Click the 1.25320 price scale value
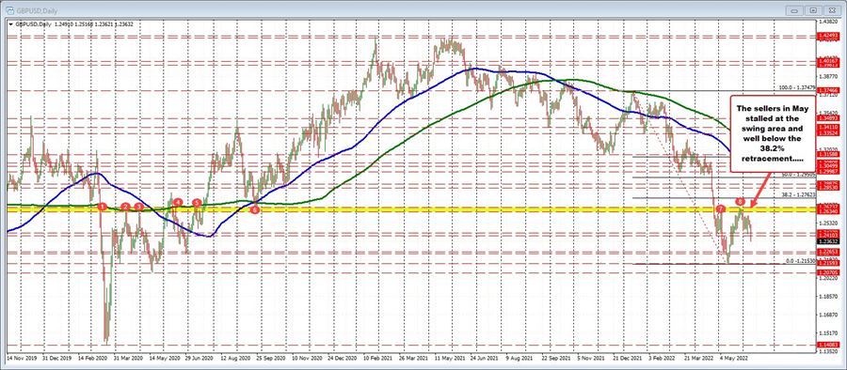Image resolution: width=847 pixels, height=370 pixels. [827, 223]
